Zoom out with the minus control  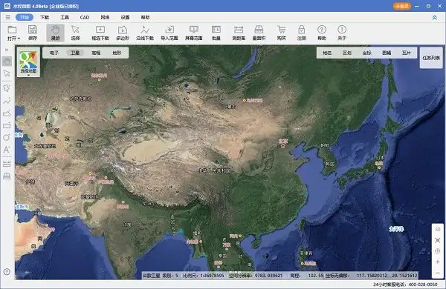pos(438,273)
